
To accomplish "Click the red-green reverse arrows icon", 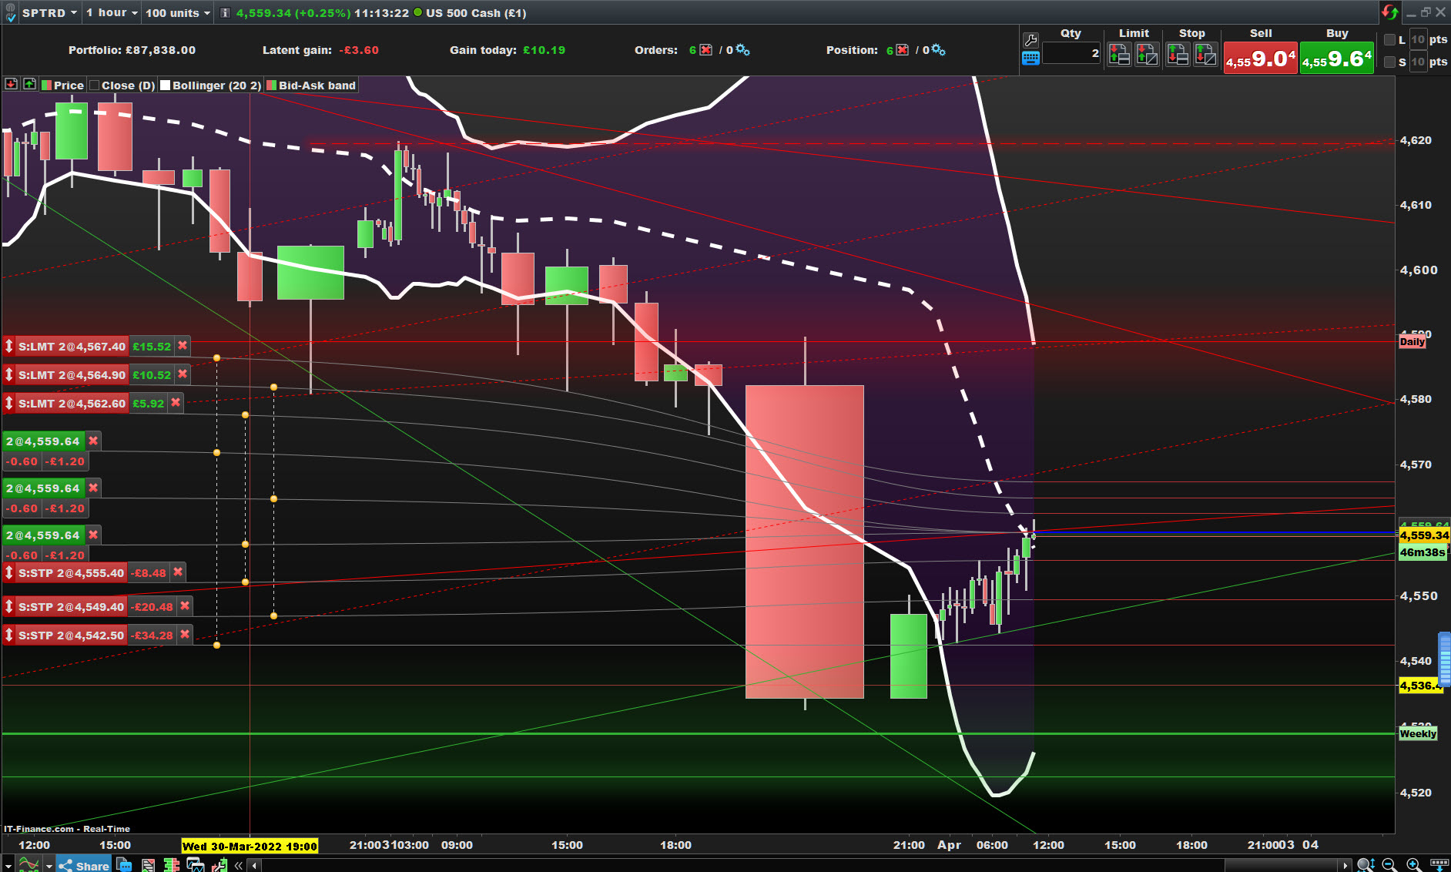I will 1389,12.
